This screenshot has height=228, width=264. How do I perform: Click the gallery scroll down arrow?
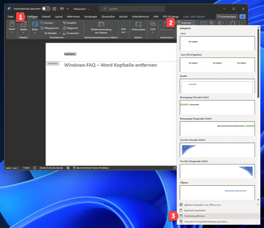(x=258, y=200)
